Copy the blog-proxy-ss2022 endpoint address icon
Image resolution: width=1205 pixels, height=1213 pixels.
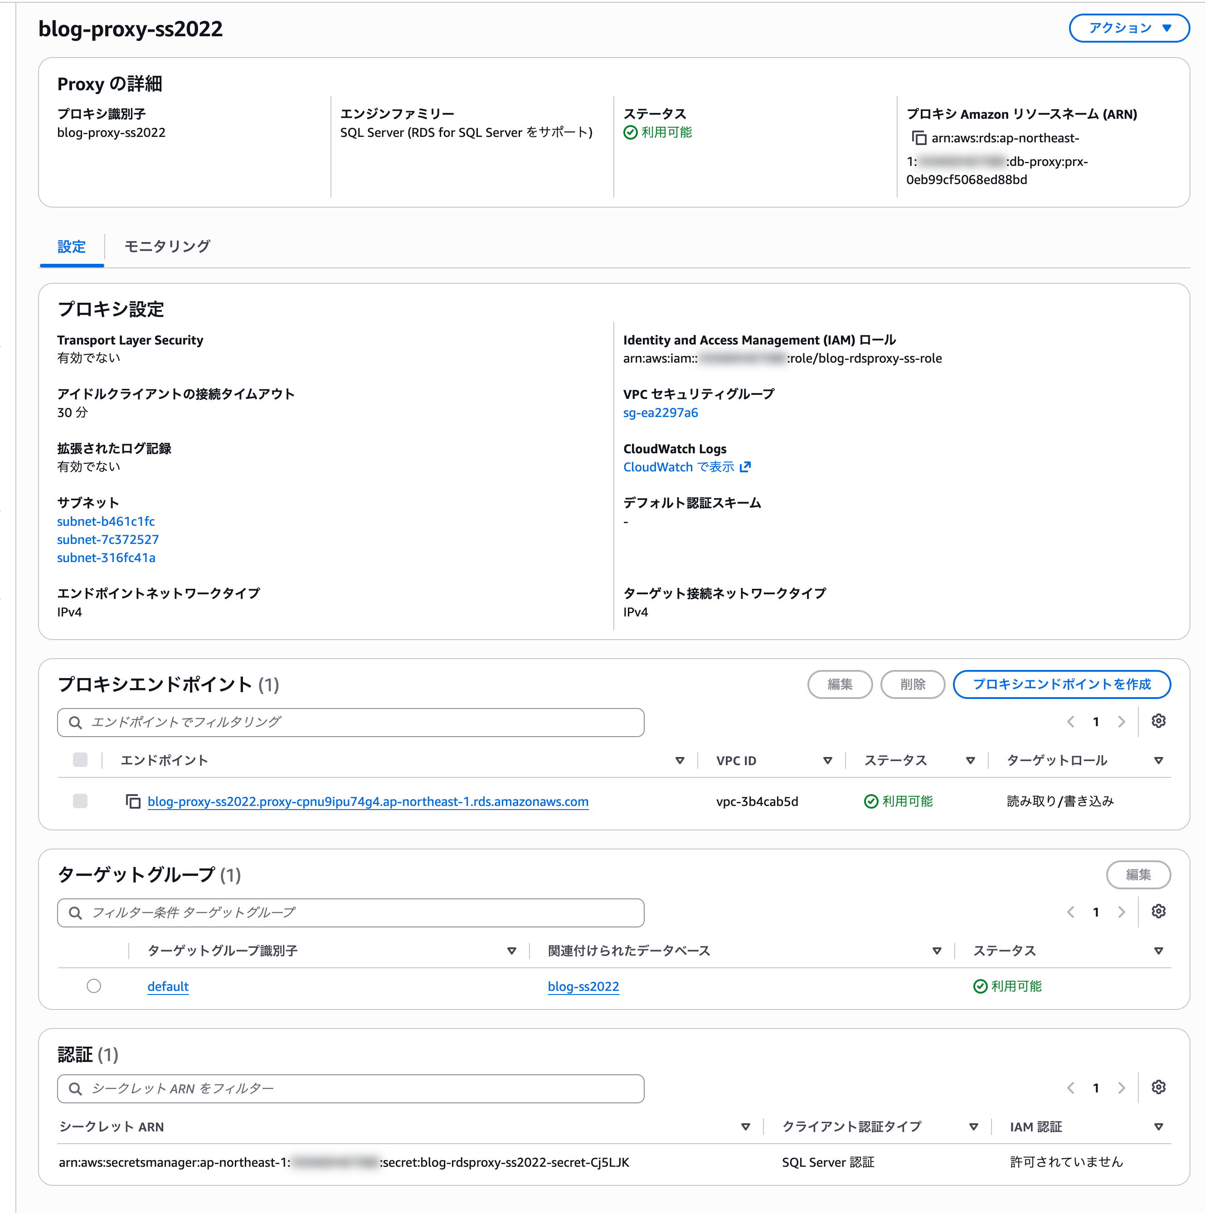[133, 801]
